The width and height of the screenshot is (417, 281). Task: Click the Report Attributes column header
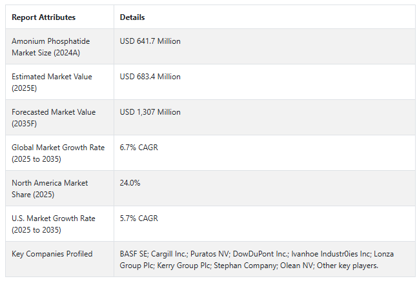pyautogui.click(x=43, y=17)
